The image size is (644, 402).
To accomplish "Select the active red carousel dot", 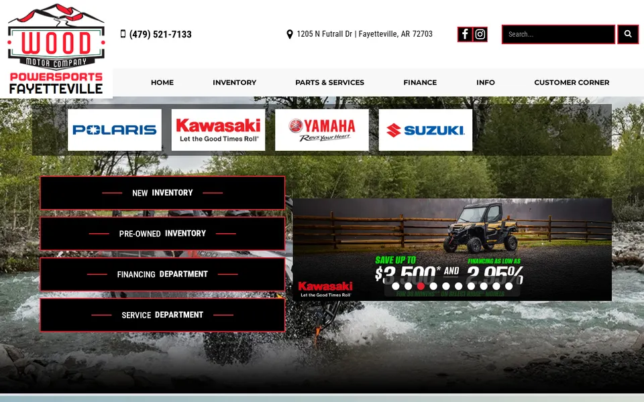I will point(421,286).
